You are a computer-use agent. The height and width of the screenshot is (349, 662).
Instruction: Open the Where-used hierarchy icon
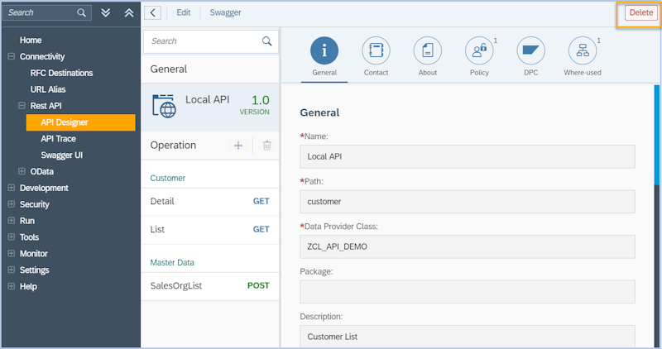pyautogui.click(x=582, y=51)
